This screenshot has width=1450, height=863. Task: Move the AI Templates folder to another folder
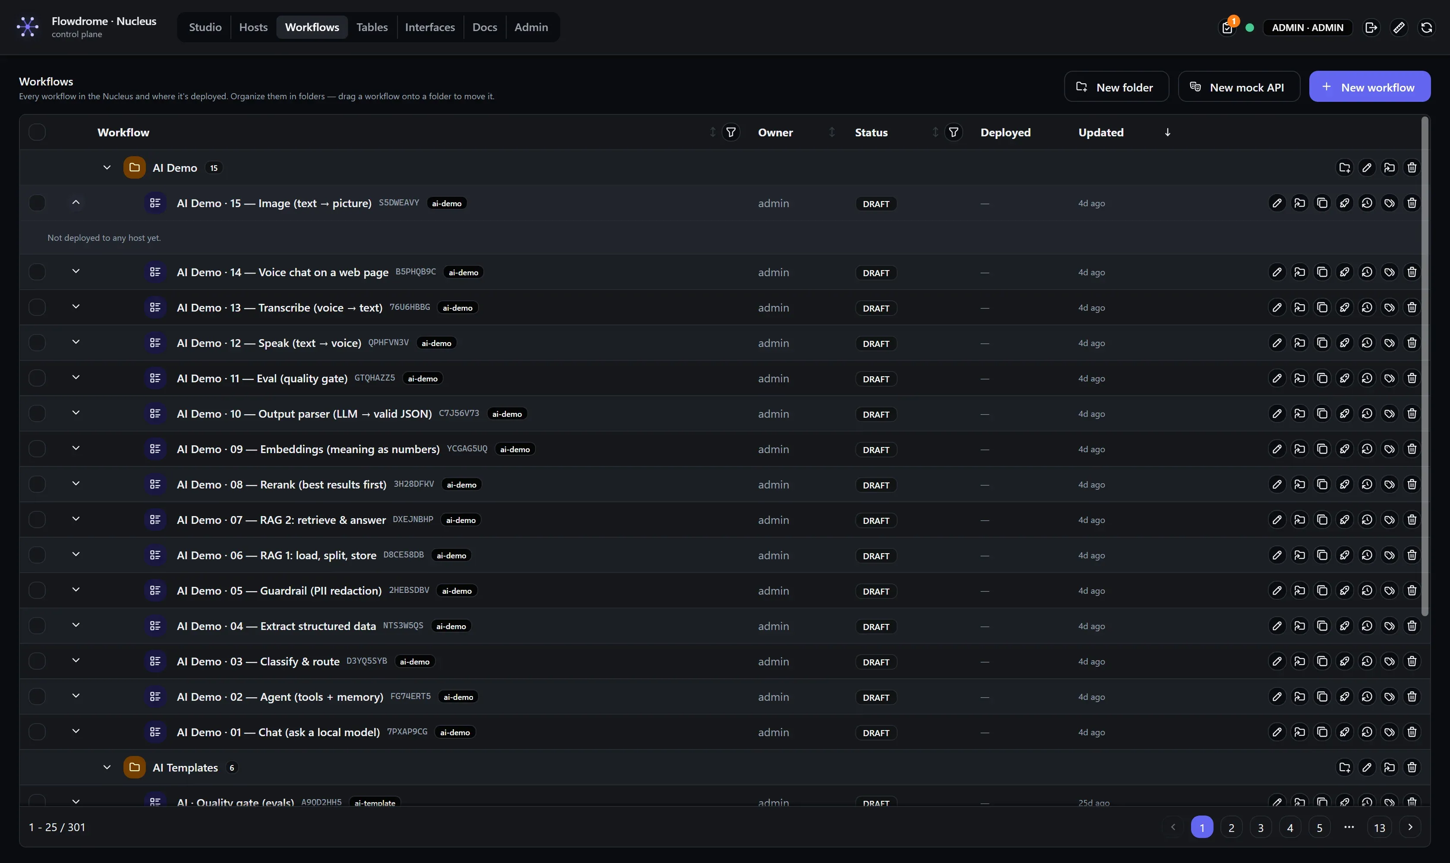[x=1389, y=767]
